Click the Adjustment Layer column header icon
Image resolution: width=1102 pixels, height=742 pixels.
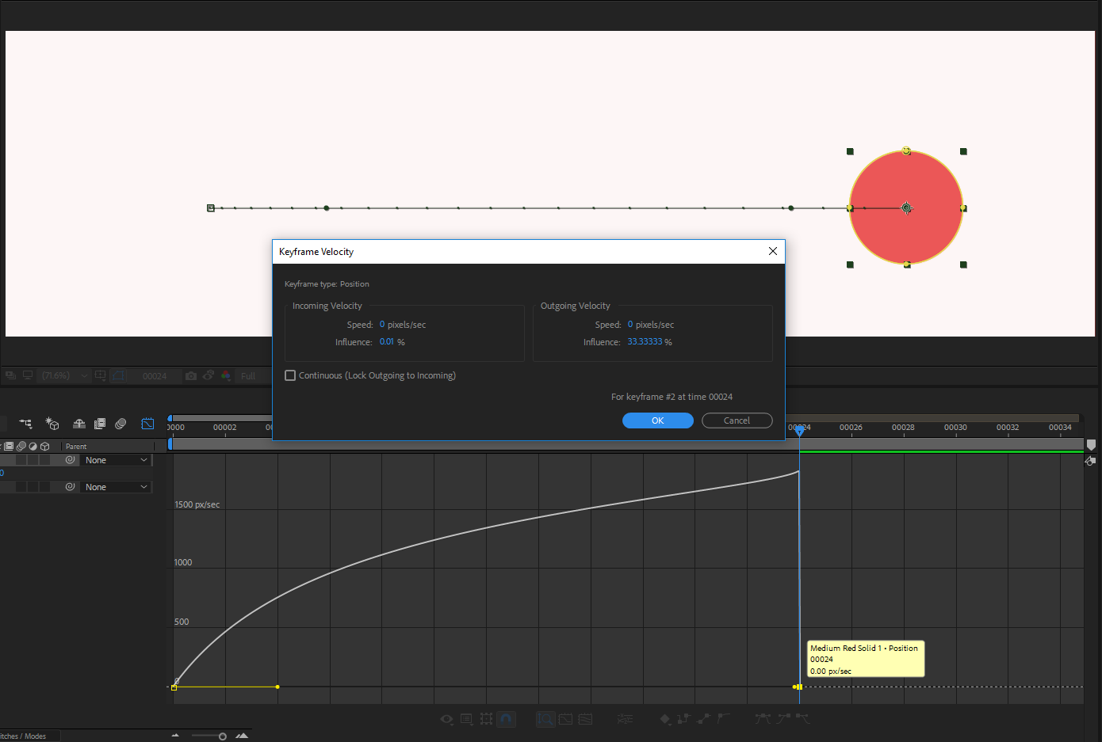33,447
